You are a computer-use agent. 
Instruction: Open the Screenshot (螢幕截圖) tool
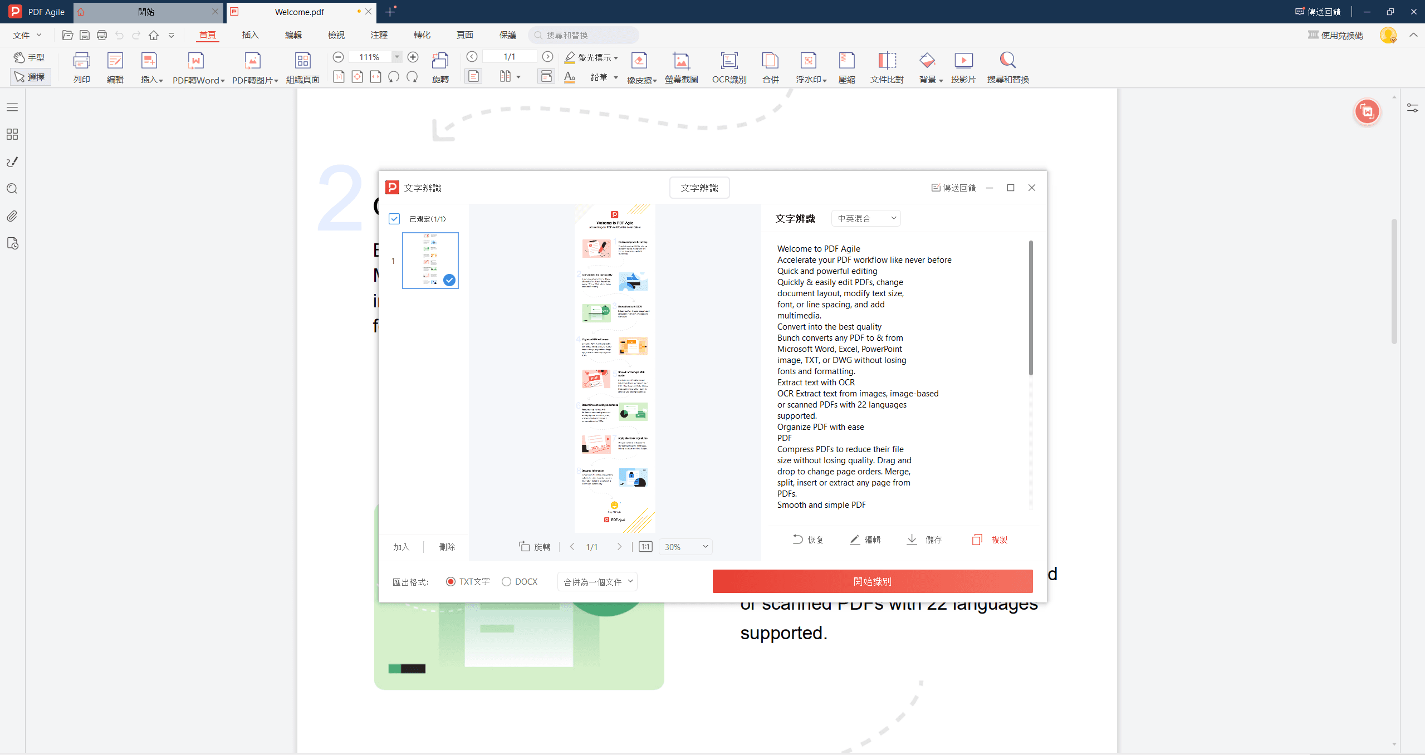(x=681, y=67)
